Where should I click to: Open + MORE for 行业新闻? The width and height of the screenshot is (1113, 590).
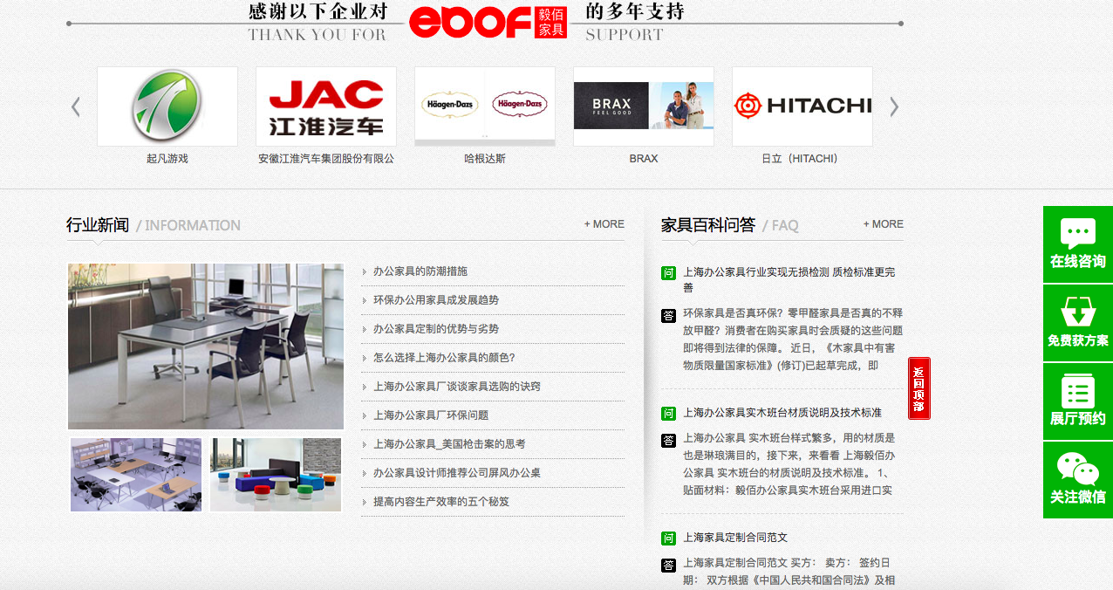[x=604, y=224]
